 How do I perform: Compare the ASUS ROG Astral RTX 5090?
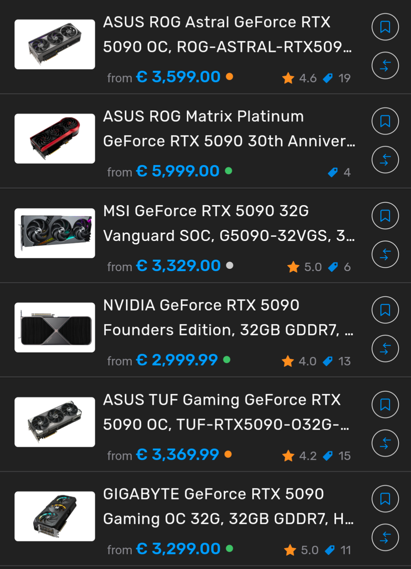click(x=385, y=65)
